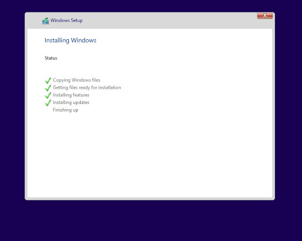Screen dimensions: 302x241
Task: Close the Windows Setup dialog
Action: pos(265,16)
